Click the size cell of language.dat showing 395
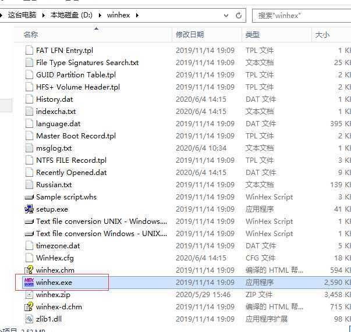Viewport: 351px width, 332px height. click(341, 124)
